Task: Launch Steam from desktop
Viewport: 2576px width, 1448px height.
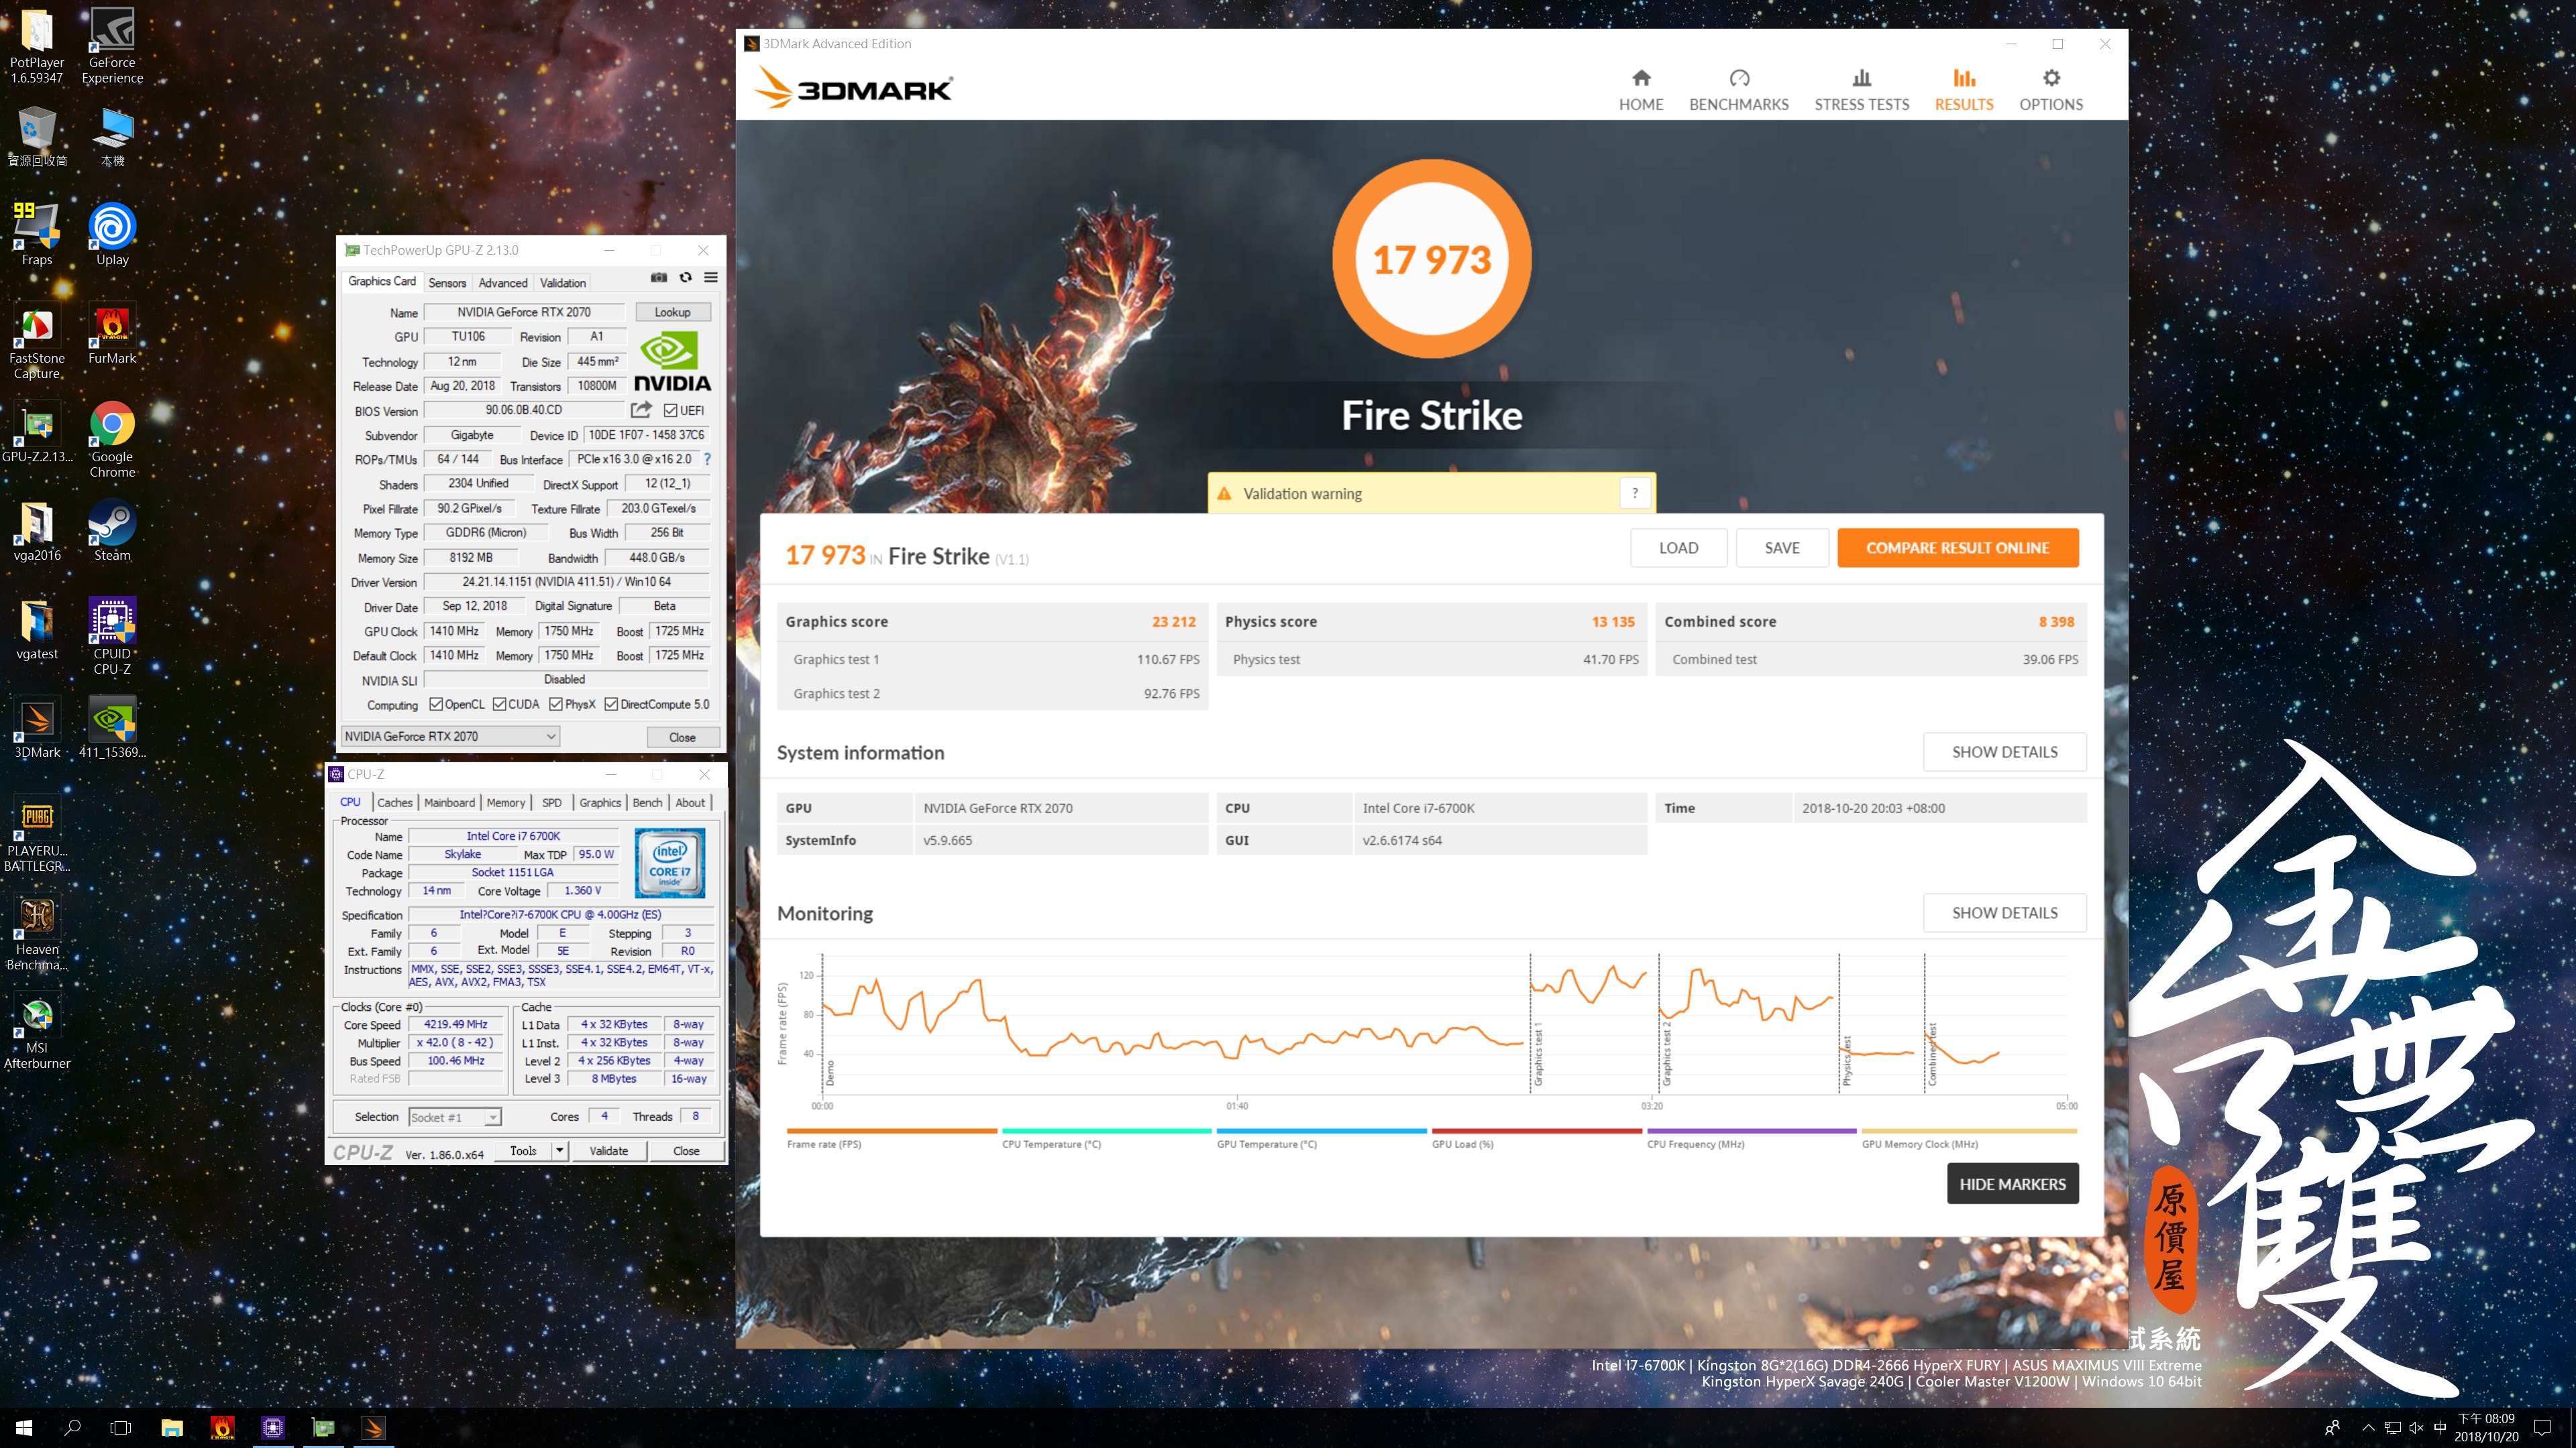Action: click(x=112, y=531)
